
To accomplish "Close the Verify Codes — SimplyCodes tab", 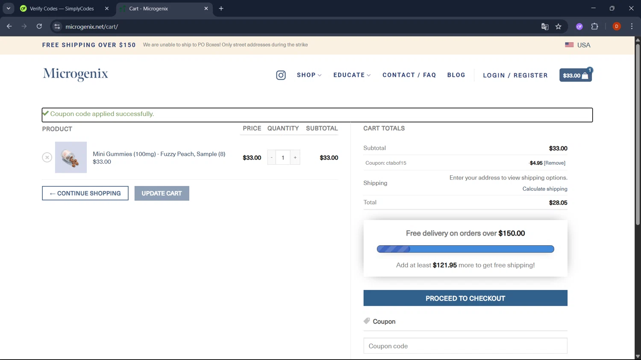I will coord(107,9).
